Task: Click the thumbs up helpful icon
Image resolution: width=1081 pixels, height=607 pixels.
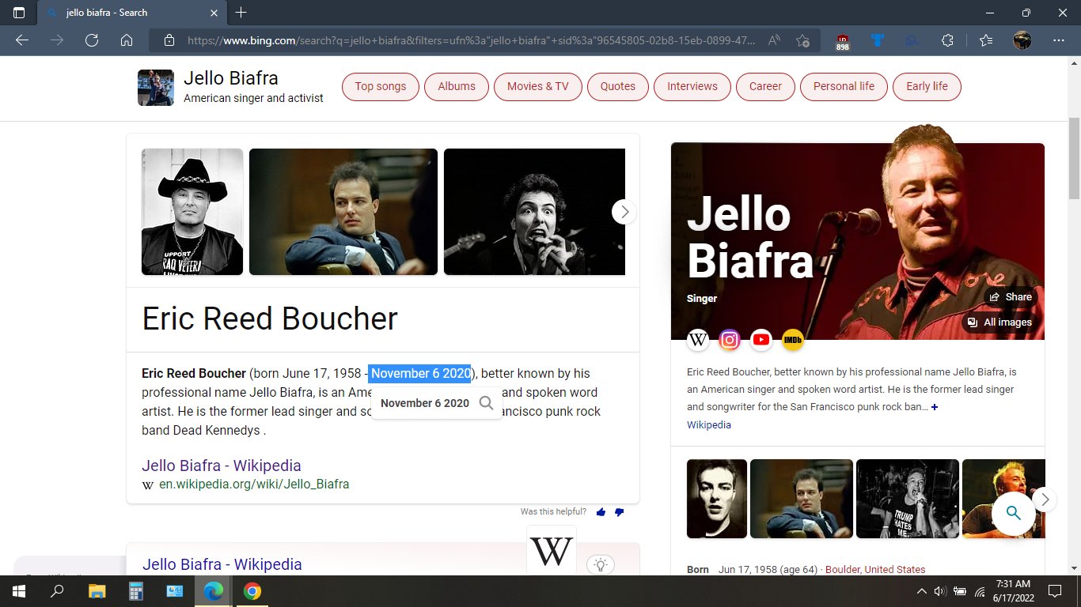Action: coord(601,512)
